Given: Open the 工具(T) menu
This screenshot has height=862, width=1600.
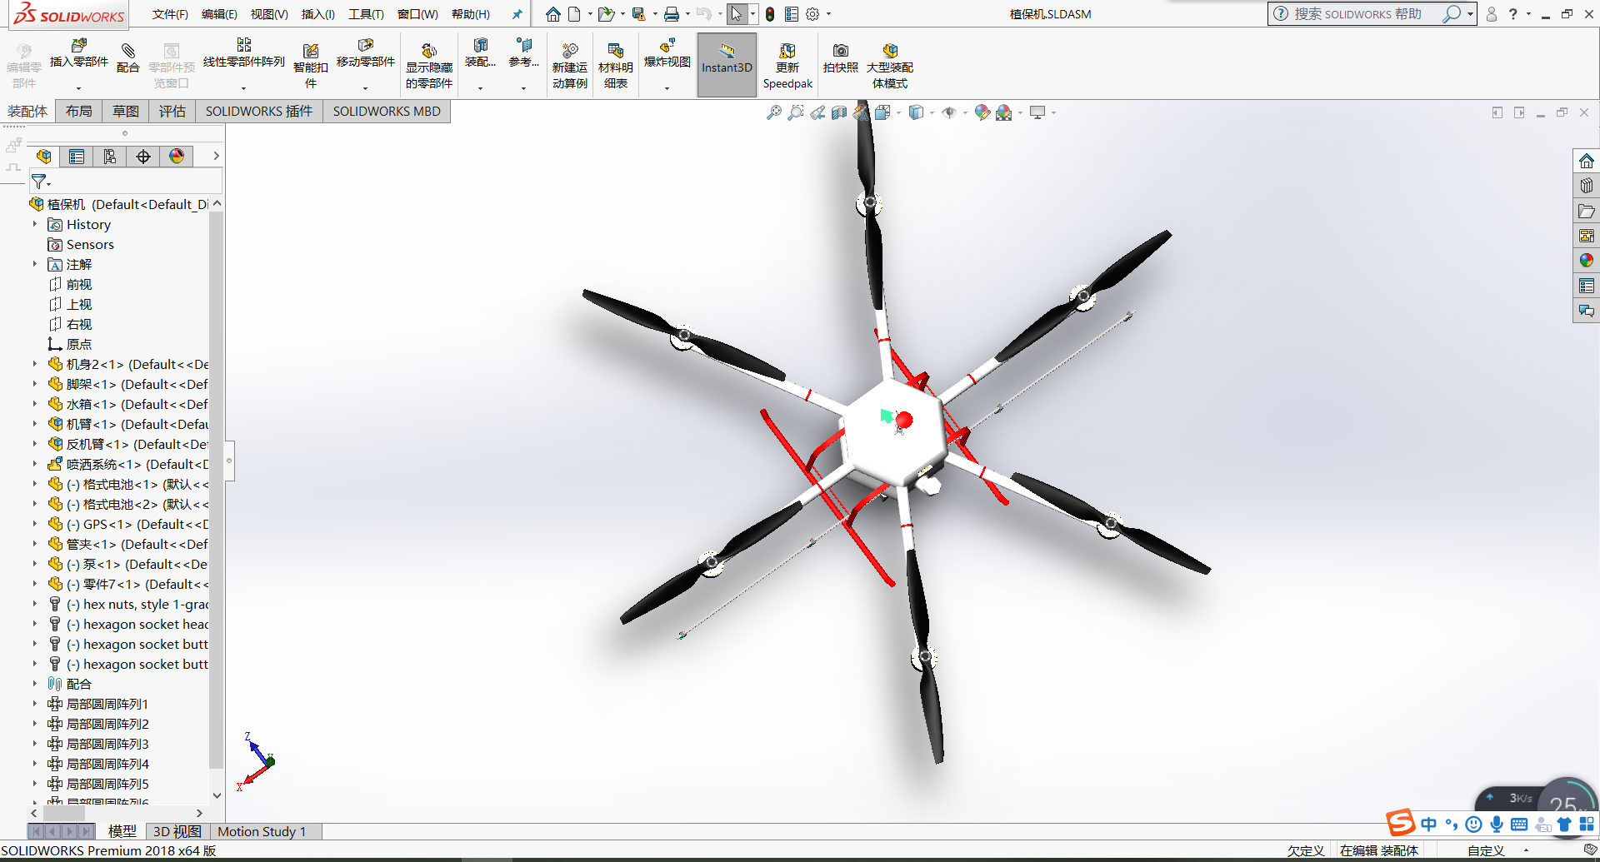Looking at the screenshot, I should click(366, 14).
